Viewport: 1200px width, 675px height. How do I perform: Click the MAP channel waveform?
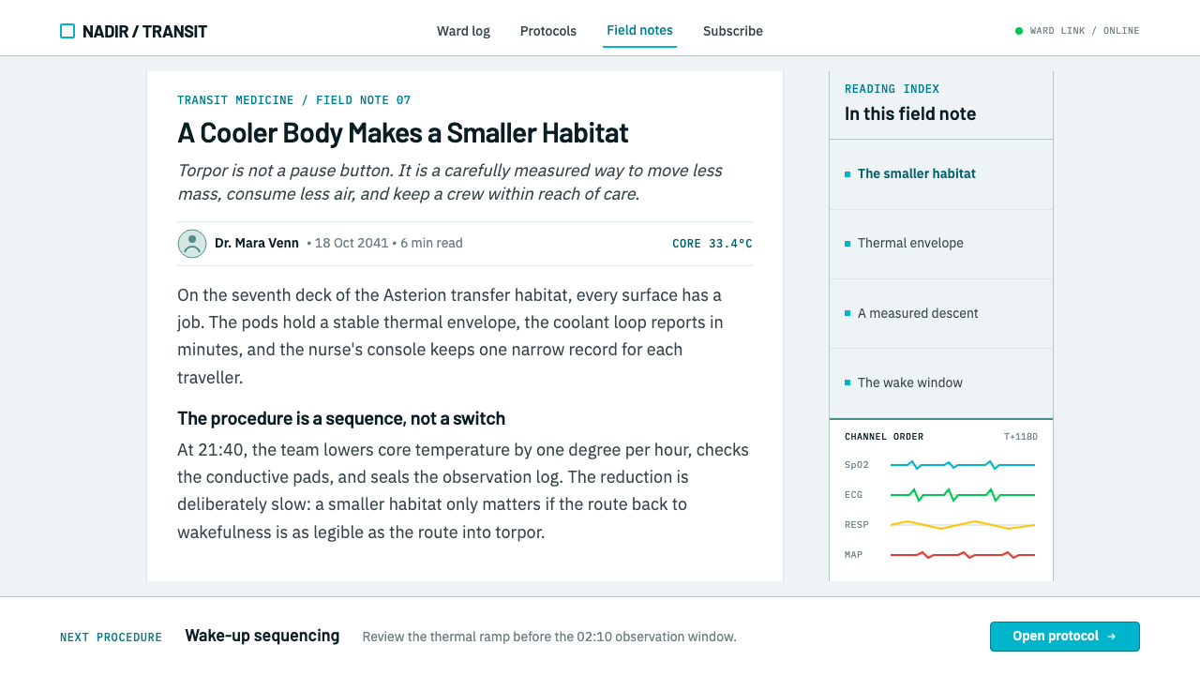(x=963, y=555)
